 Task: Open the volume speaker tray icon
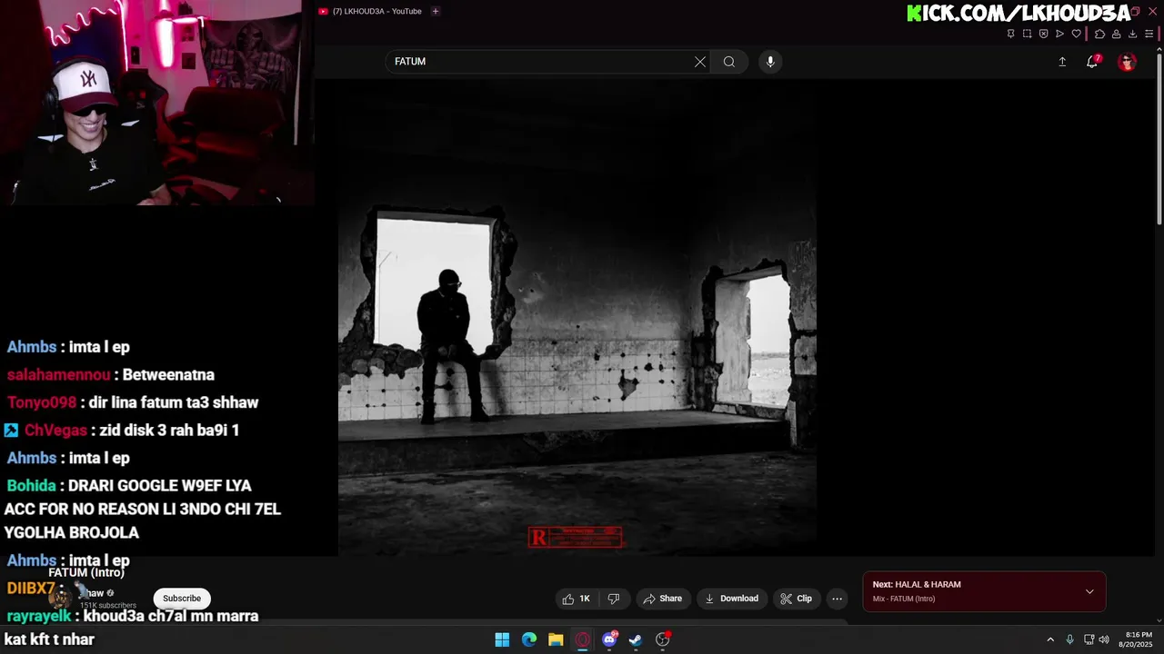point(1104,639)
